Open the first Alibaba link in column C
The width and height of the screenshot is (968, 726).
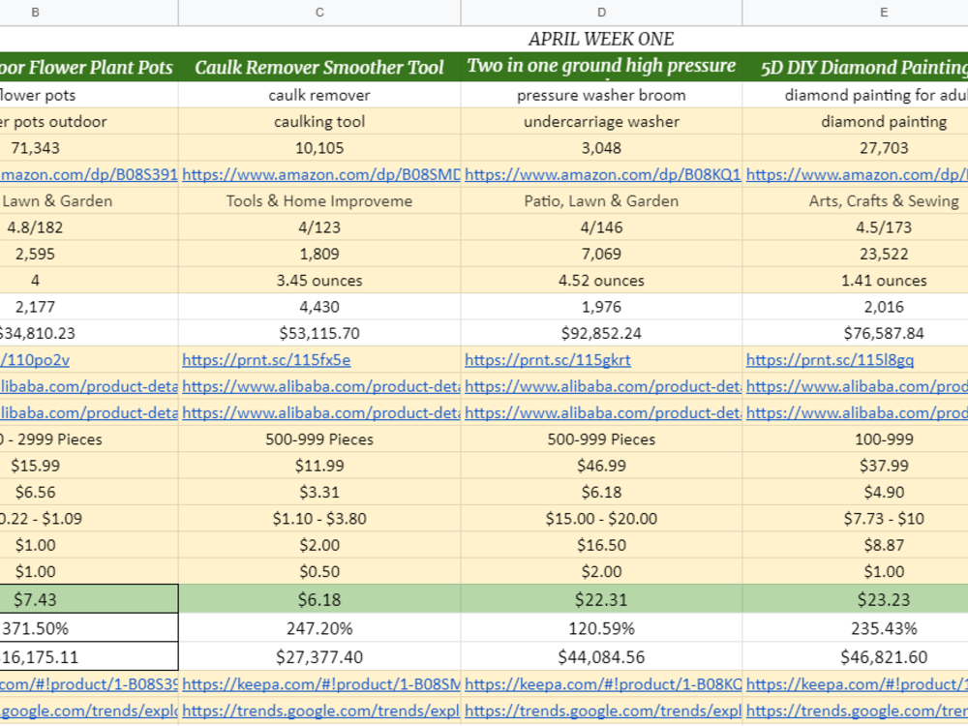pyautogui.click(x=320, y=386)
